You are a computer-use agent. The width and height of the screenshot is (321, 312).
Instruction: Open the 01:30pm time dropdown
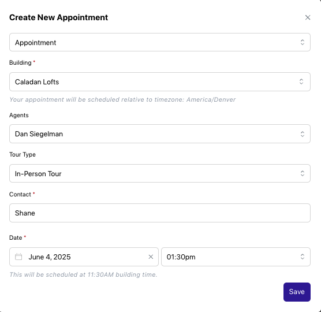(236, 257)
